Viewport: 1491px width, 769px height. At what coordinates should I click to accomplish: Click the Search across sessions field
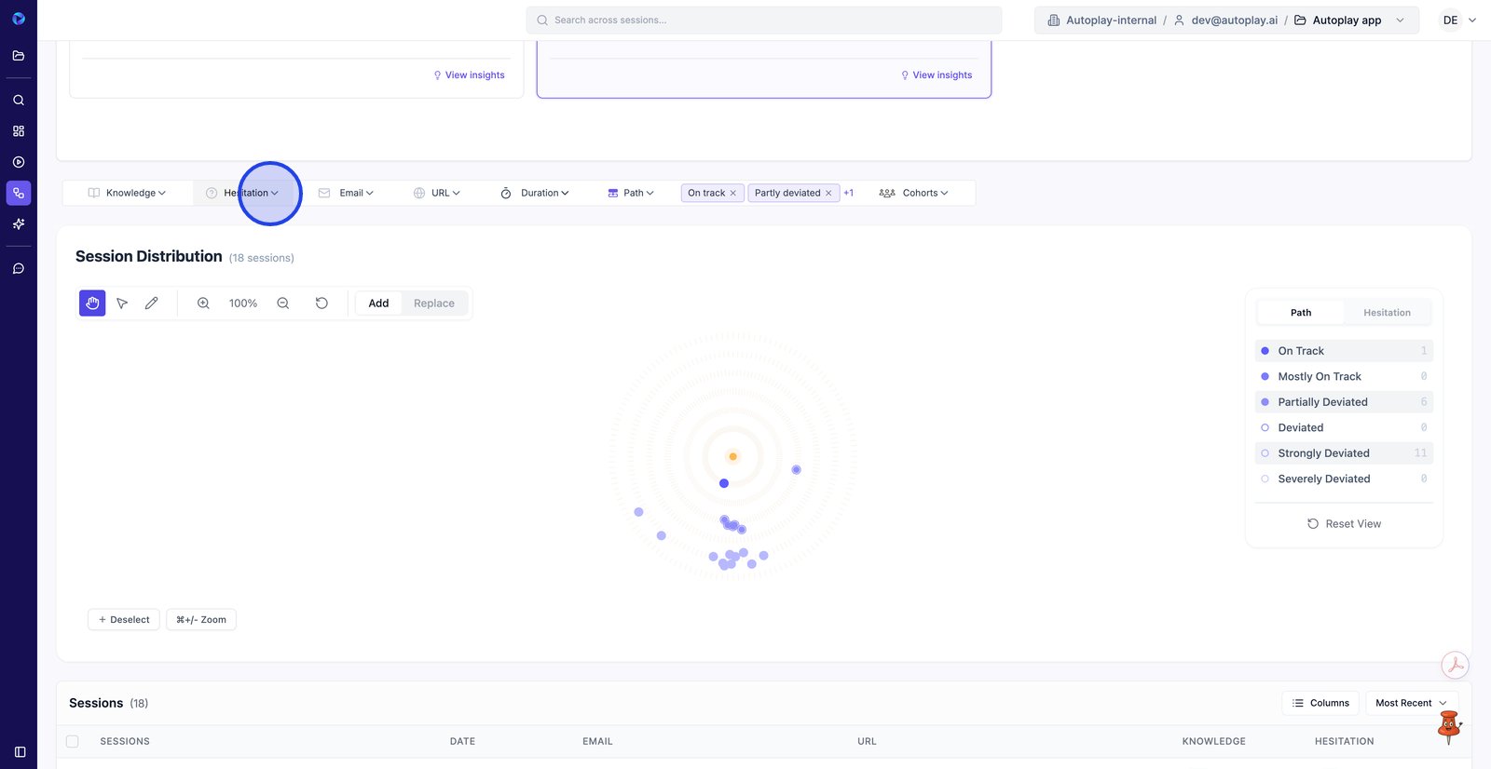pyautogui.click(x=764, y=20)
